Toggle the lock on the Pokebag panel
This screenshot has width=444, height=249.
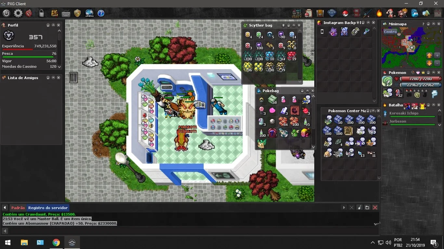tap(302, 90)
